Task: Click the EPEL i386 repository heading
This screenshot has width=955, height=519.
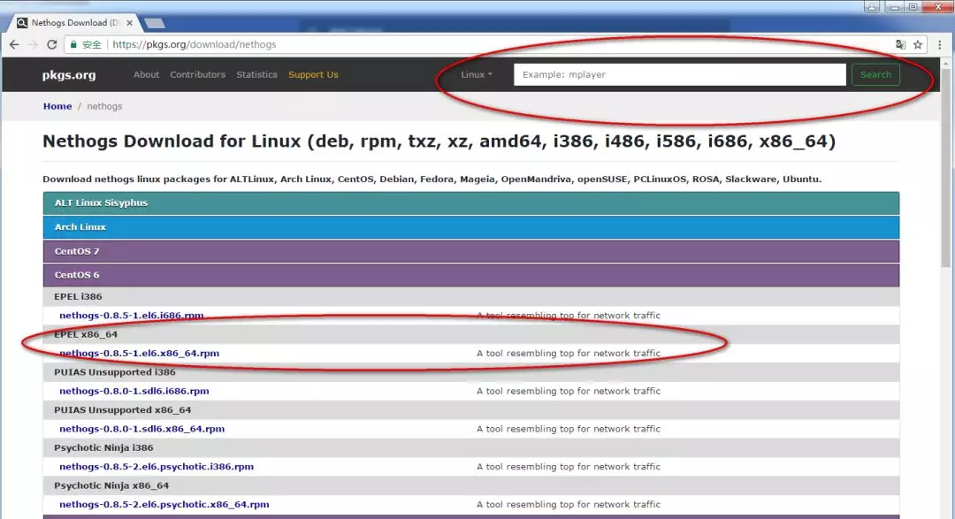Action: point(78,297)
